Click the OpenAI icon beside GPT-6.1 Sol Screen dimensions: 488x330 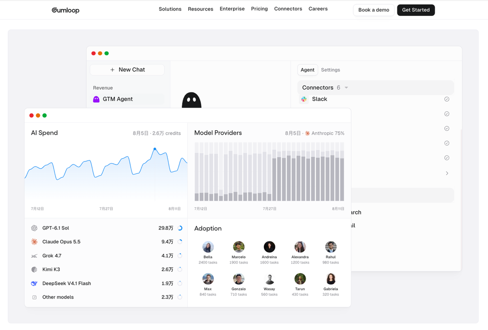click(34, 228)
